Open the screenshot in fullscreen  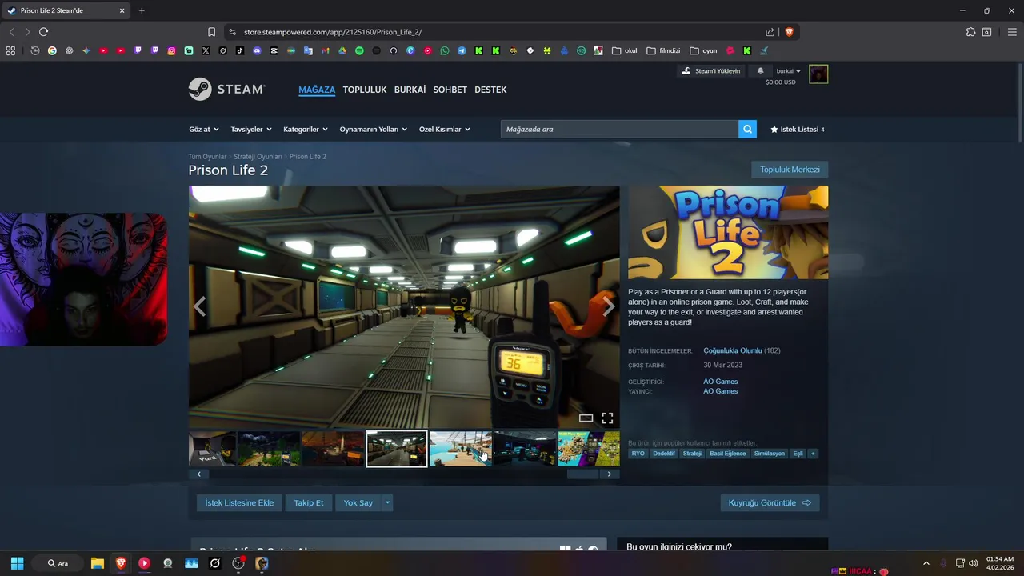coord(607,418)
